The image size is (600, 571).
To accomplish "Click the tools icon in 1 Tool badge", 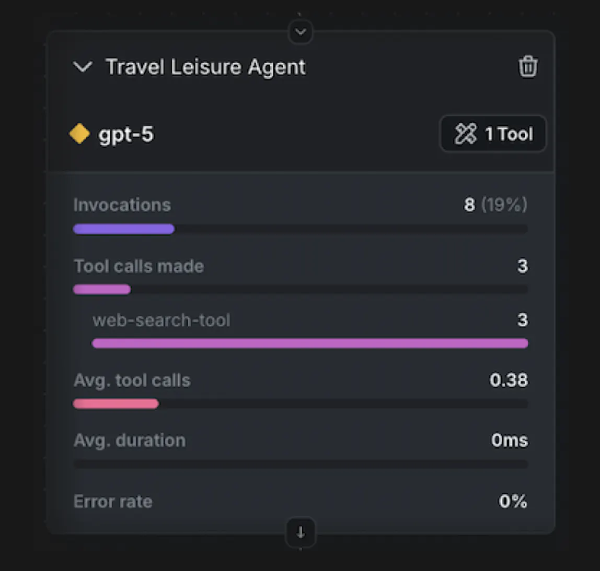I will 465,134.
